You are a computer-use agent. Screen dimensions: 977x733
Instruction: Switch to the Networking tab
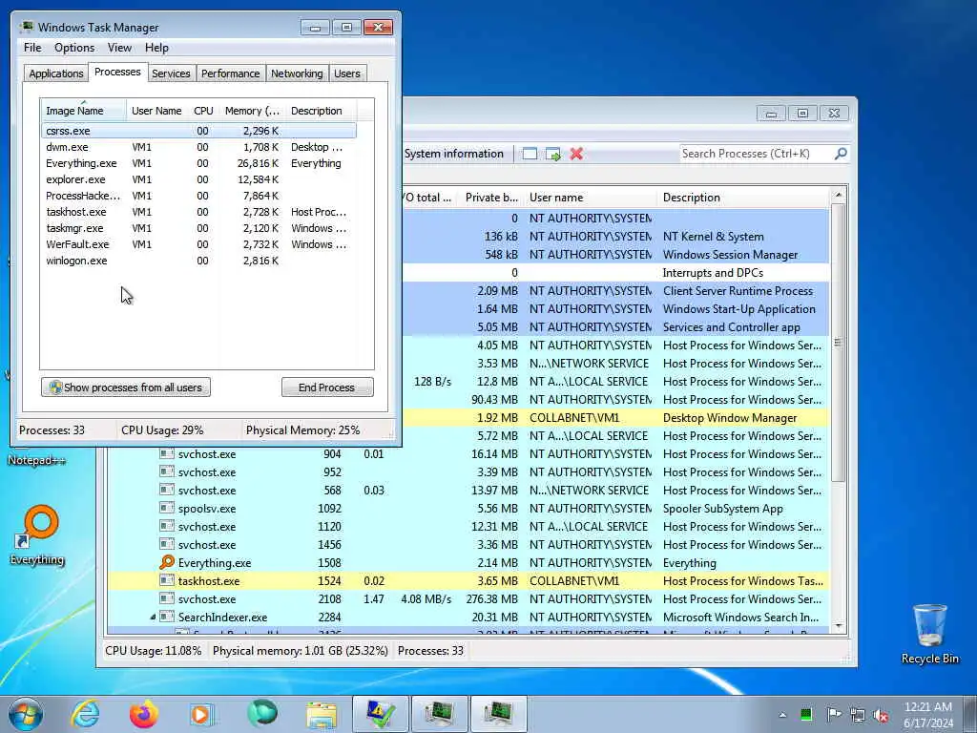(297, 73)
